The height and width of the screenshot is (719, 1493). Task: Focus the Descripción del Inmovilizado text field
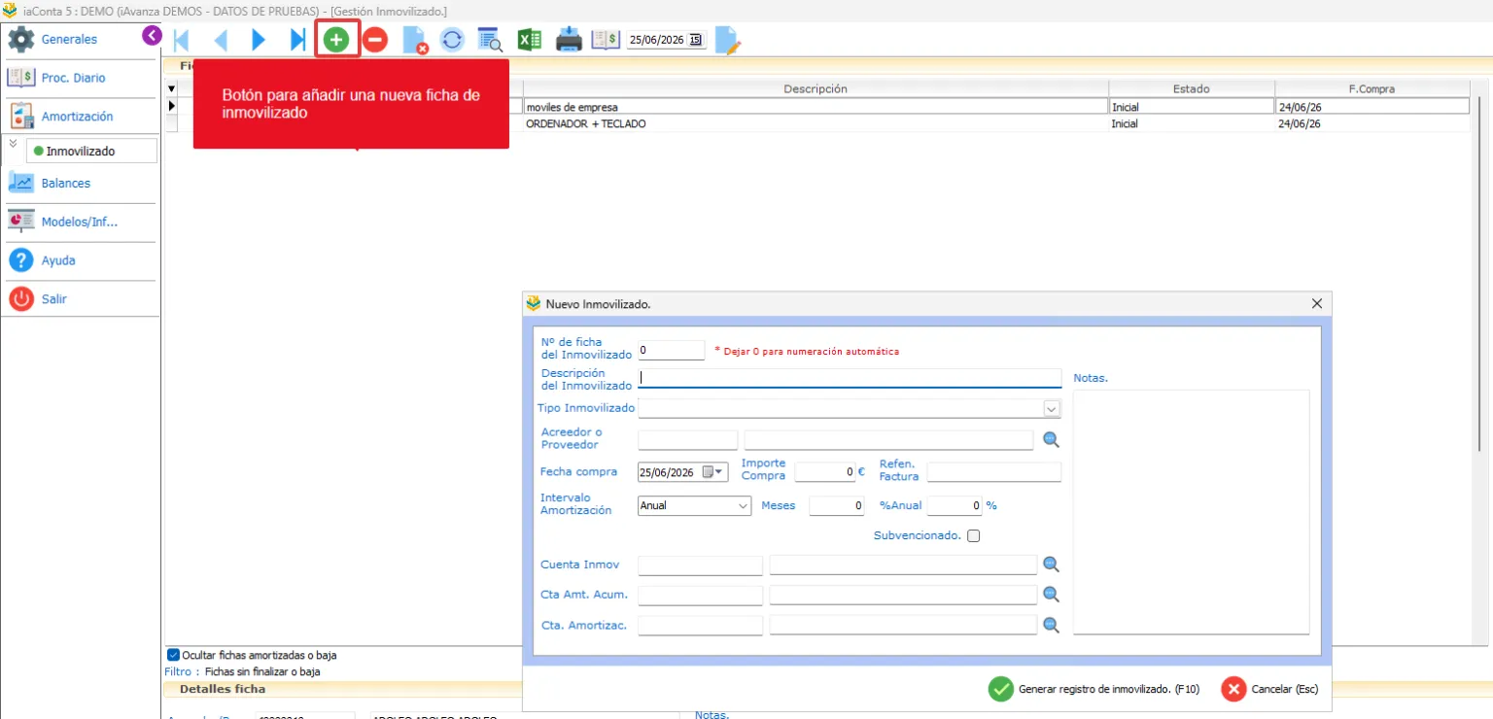tap(850, 378)
